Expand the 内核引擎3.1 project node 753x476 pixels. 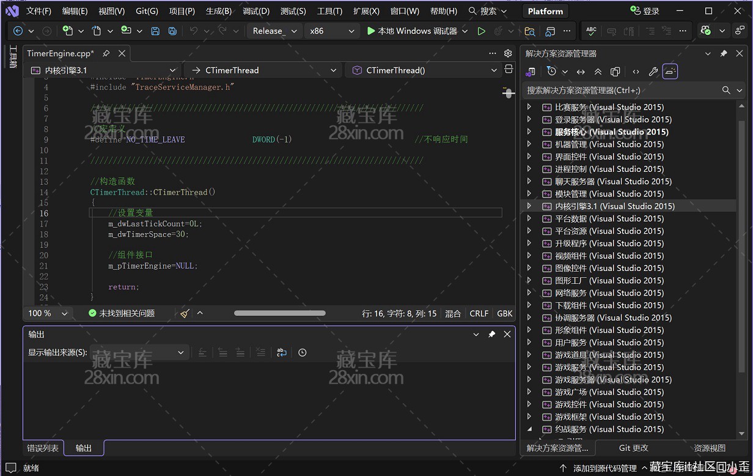(x=529, y=206)
